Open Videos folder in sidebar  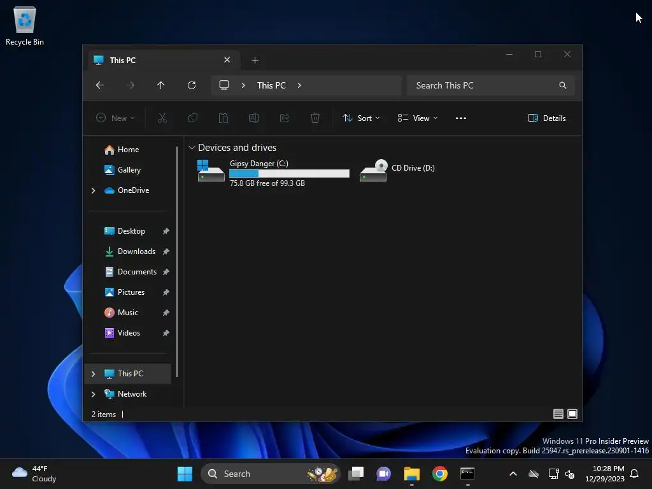(129, 333)
